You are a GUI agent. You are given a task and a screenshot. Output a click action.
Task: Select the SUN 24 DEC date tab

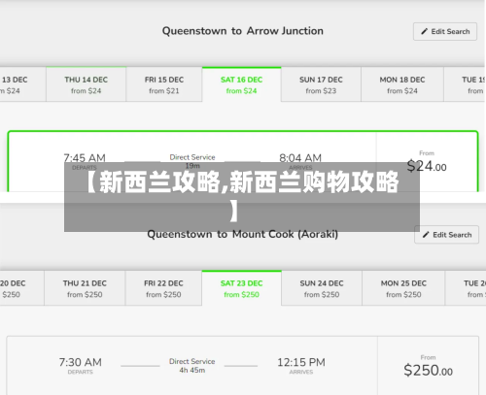pyautogui.click(x=322, y=288)
